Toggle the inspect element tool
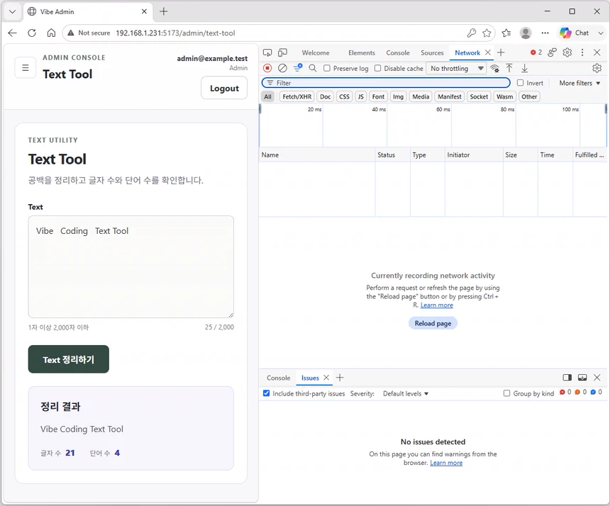 (267, 53)
